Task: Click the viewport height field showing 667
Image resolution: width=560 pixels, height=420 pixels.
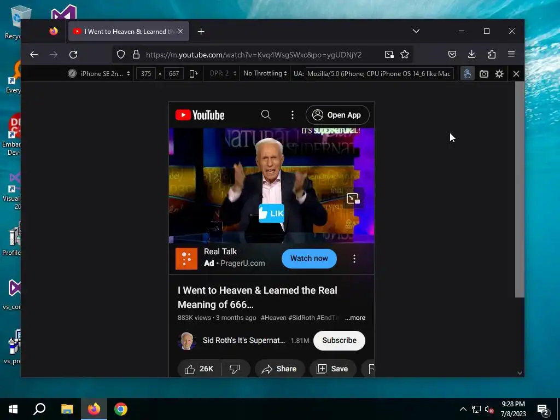Action: click(174, 74)
